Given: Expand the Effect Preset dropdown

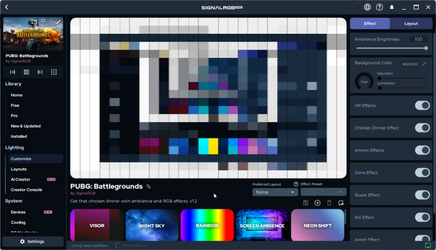Looking at the screenshot, I should click(x=323, y=192).
